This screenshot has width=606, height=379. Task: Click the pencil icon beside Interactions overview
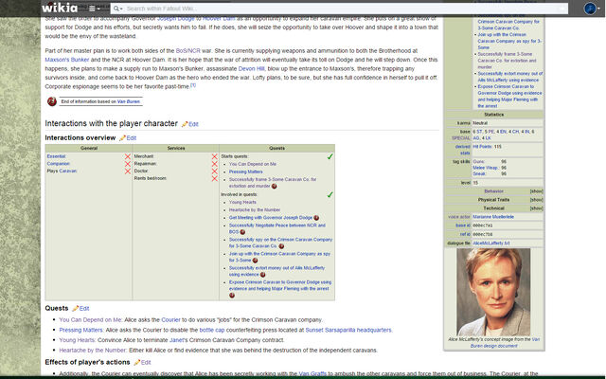122,138
